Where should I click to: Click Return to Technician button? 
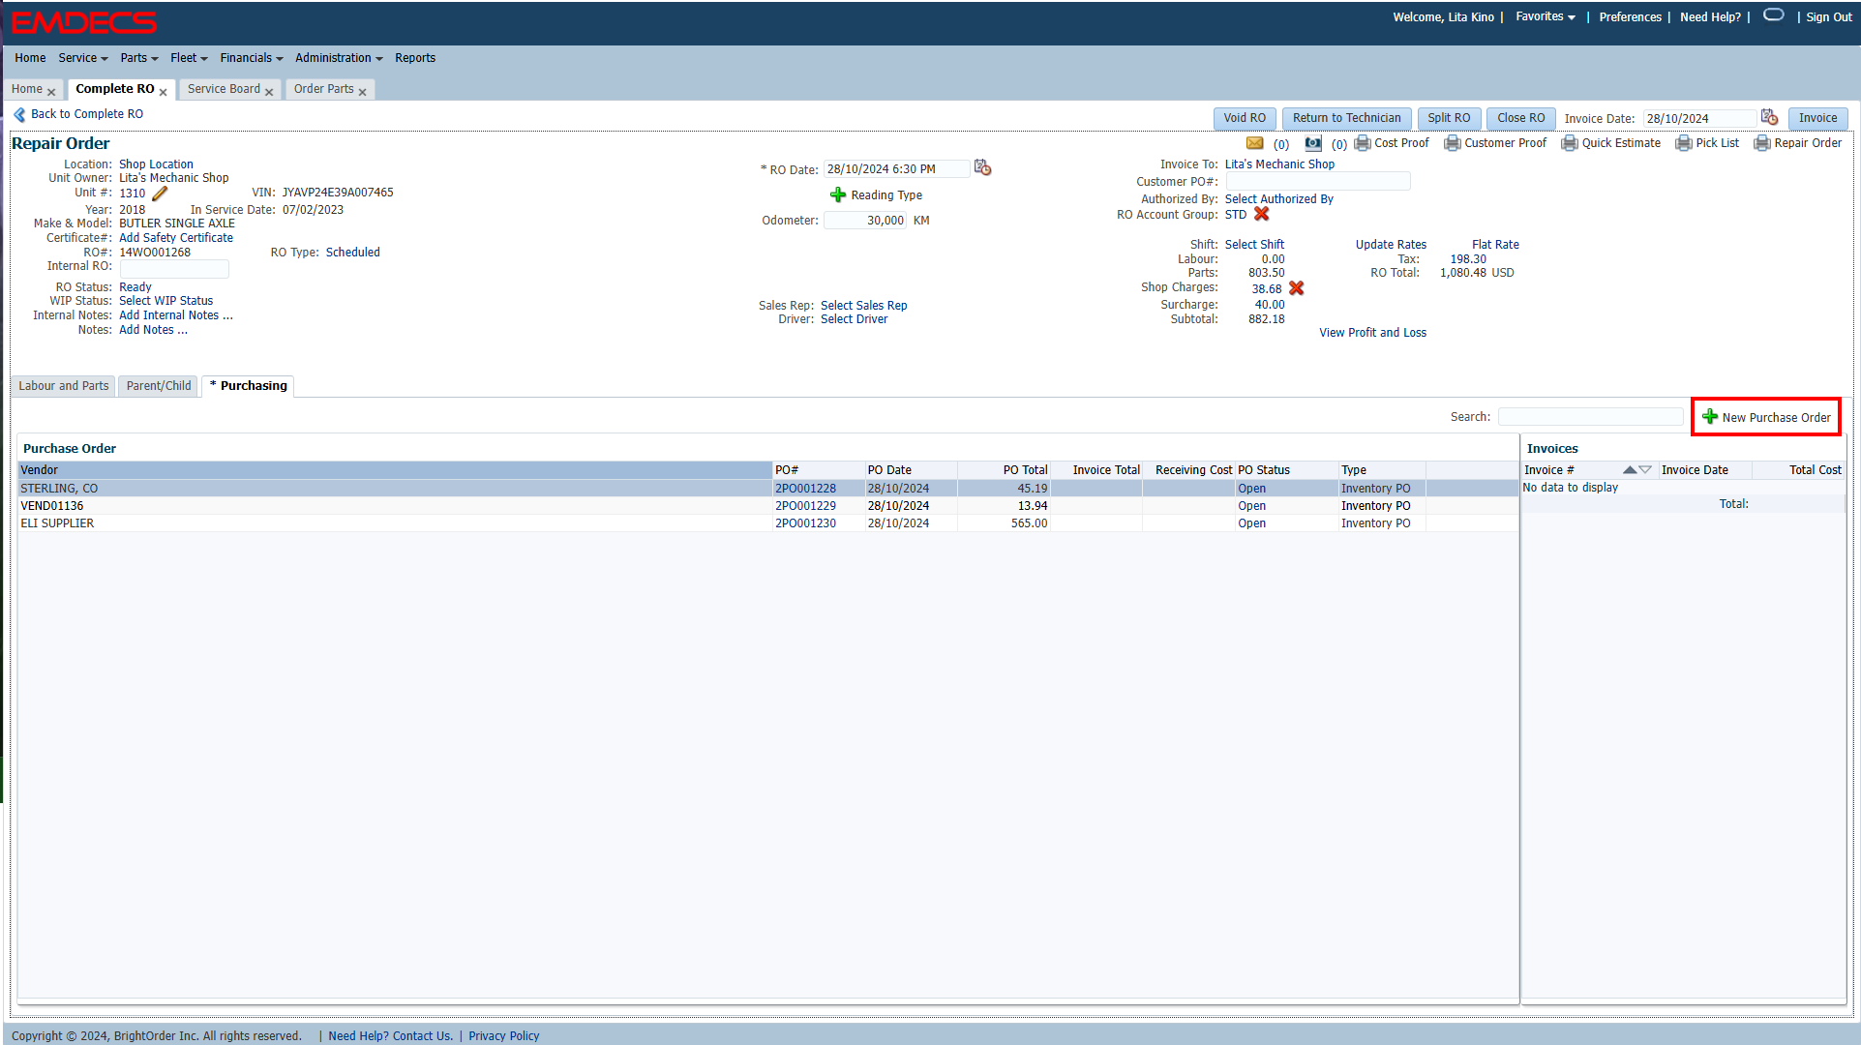point(1346,118)
